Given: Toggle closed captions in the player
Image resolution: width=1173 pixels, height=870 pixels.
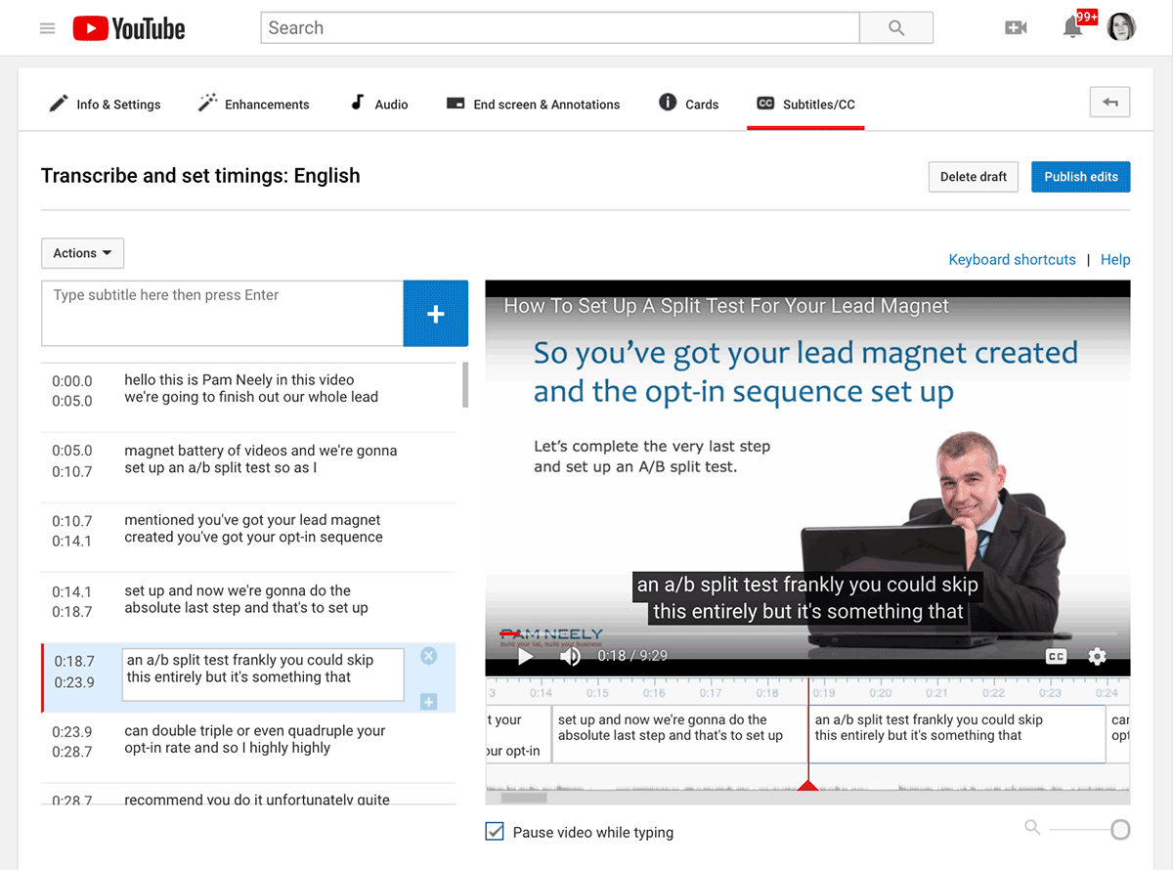Looking at the screenshot, I should point(1056,656).
